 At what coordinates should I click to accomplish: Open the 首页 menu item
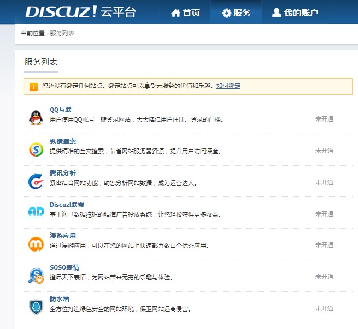click(186, 13)
